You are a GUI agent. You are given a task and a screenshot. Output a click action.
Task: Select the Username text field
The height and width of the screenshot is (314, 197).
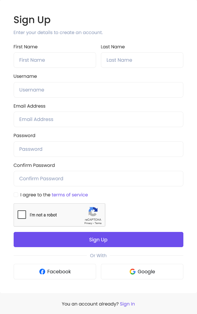tap(98, 90)
